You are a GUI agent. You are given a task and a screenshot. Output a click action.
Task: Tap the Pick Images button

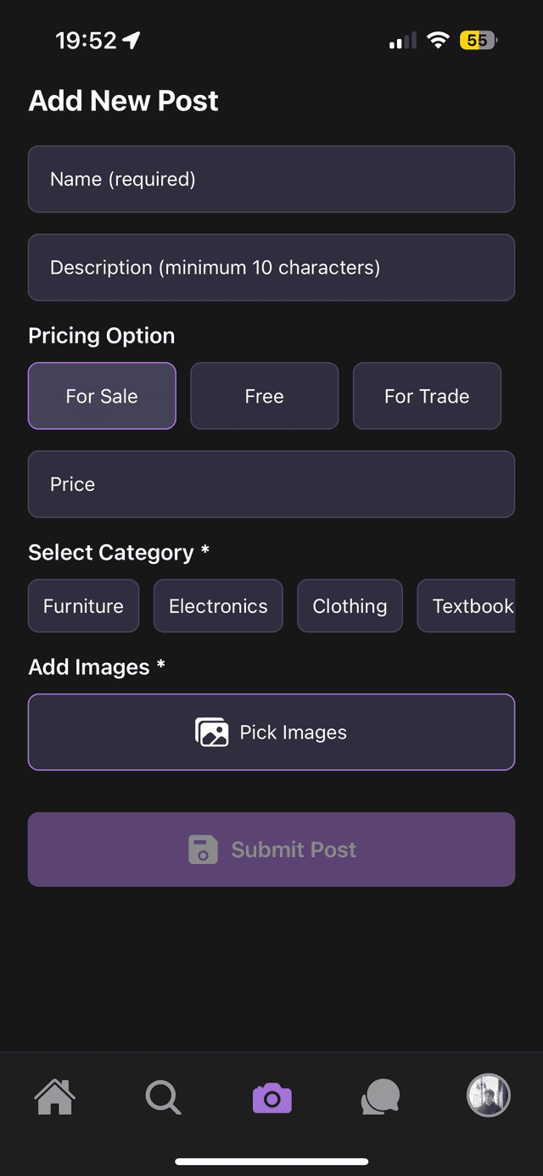pos(271,732)
